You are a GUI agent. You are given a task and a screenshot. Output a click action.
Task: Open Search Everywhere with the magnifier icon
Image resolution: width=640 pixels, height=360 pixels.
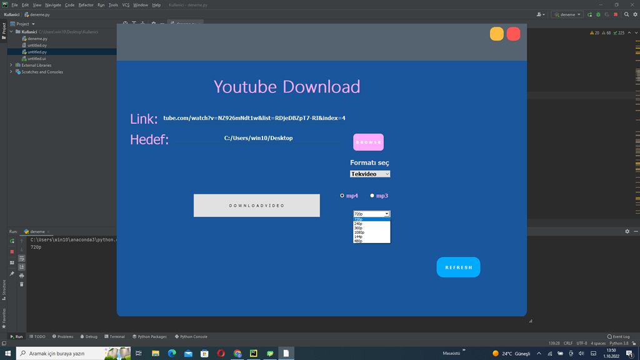pyautogui.click(x=626, y=14)
